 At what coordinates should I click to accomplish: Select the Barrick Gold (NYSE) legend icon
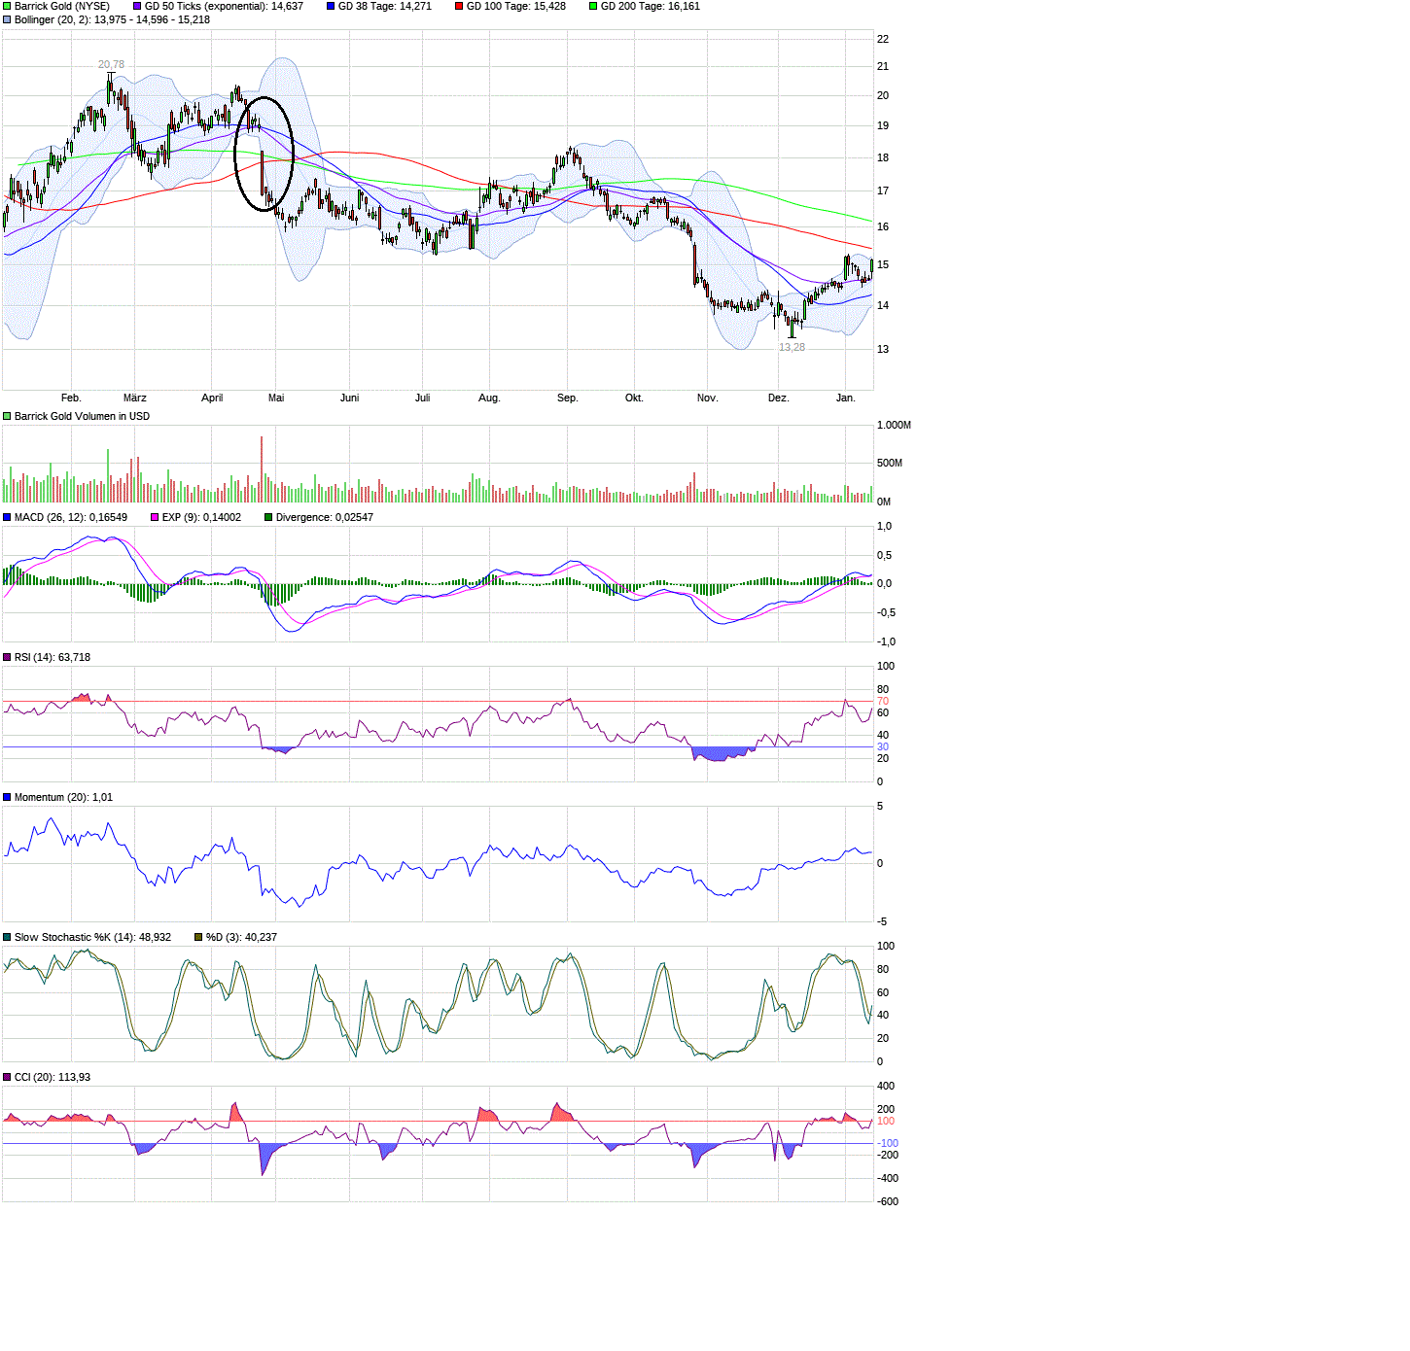click(8, 7)
